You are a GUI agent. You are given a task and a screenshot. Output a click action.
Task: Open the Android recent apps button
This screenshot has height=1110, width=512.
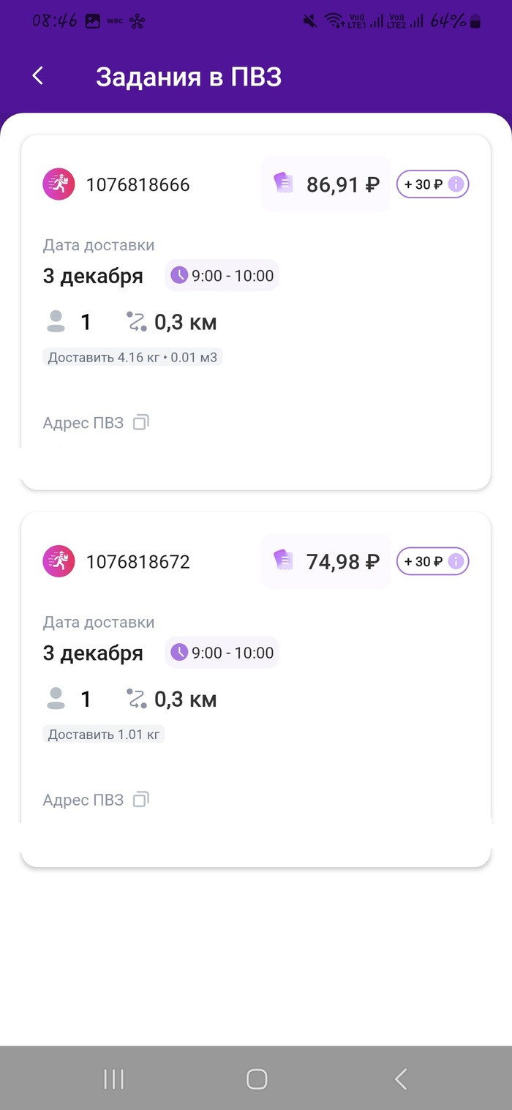point(113,1079)
